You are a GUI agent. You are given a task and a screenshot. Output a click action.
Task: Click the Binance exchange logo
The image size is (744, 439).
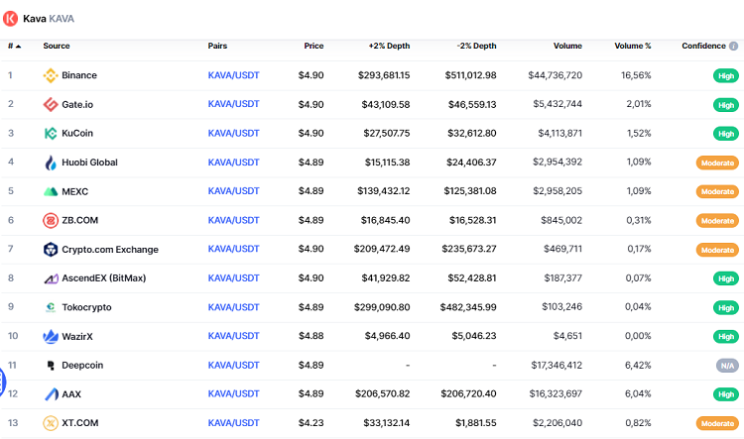tap(51, 75)
